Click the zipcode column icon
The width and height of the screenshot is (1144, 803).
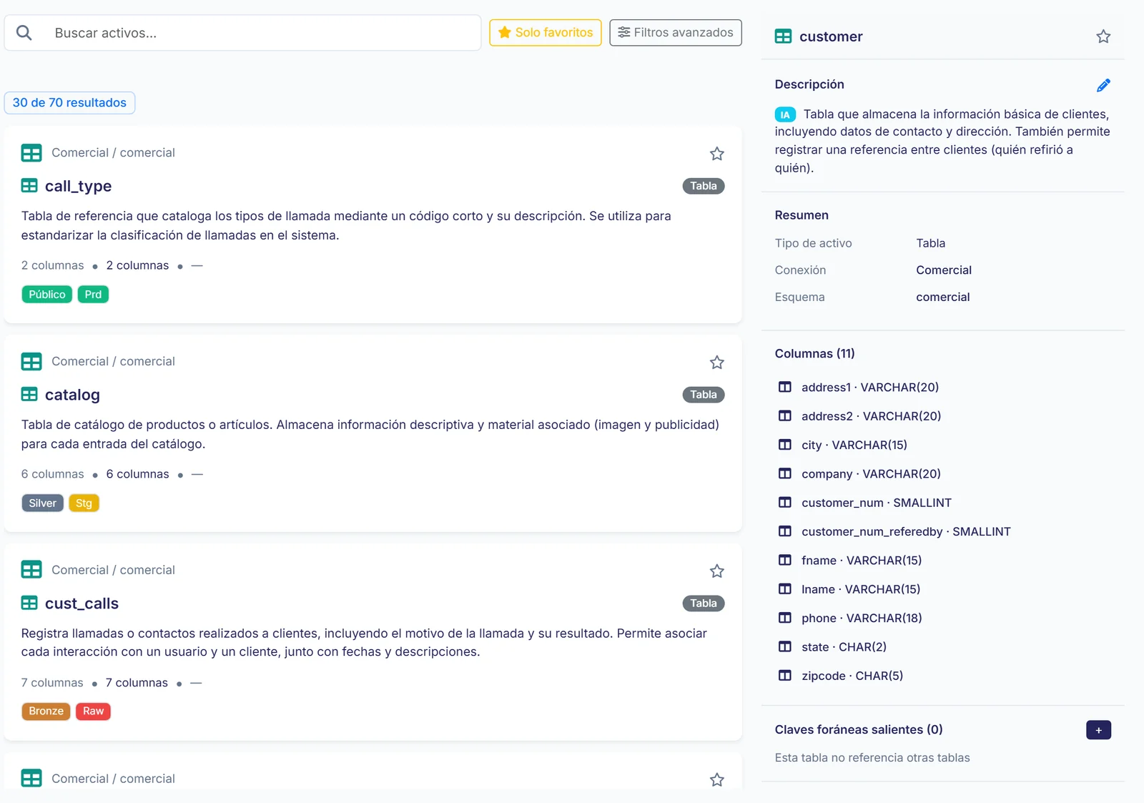point(785,676)
